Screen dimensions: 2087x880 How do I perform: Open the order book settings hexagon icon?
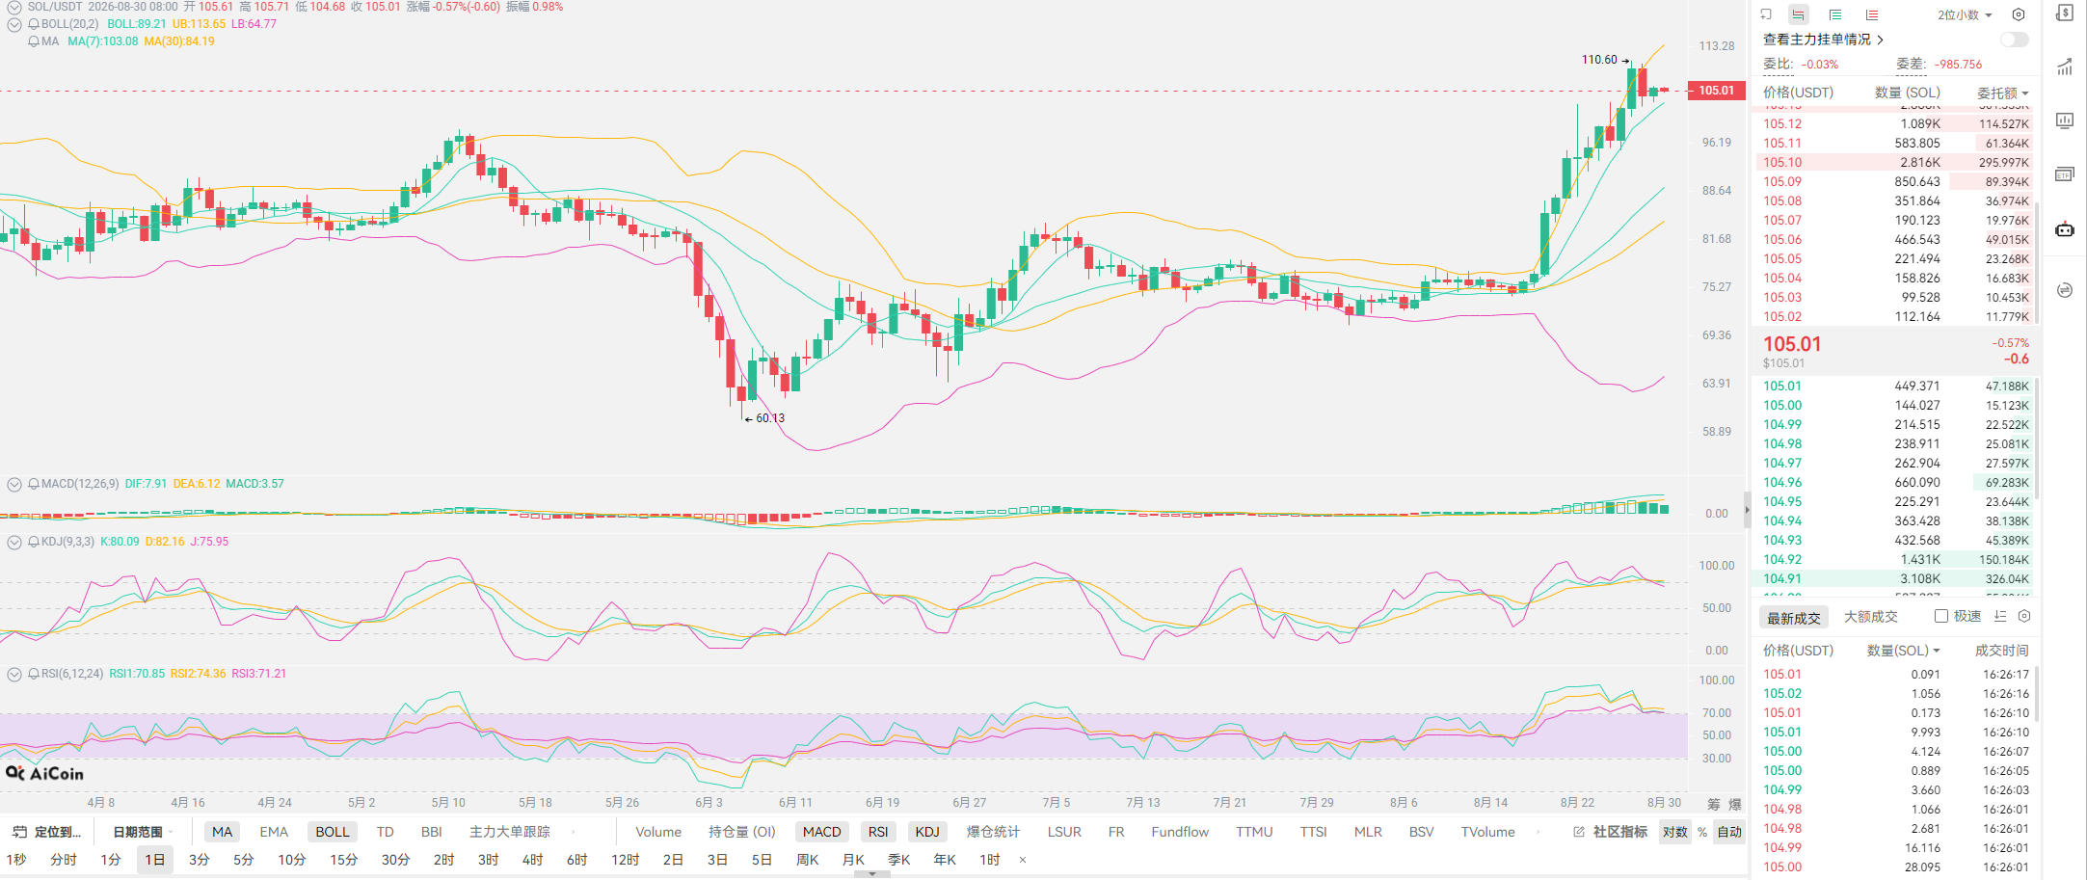click(2018, 14)
